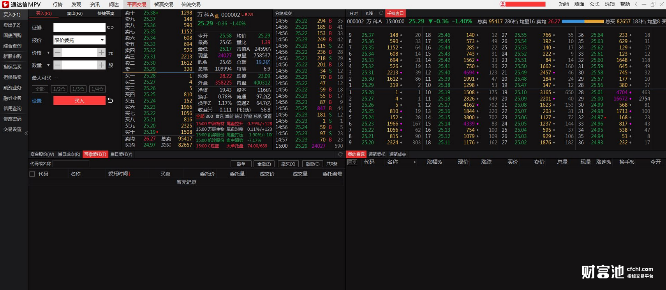Screen dimensions: 666x290
Task: Refresh the order list panel
Action: click(x=340, y=154)
